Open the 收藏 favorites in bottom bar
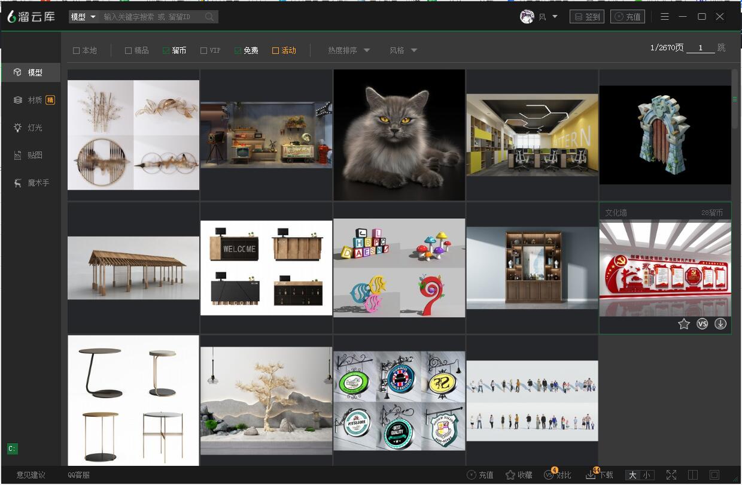Viewport: 742px width, 485px height. tap(518, 475)
